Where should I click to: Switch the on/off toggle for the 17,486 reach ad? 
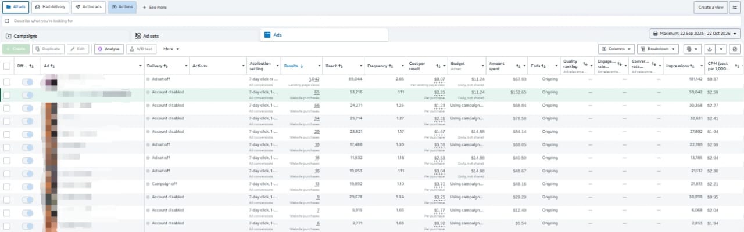point(27,147)
